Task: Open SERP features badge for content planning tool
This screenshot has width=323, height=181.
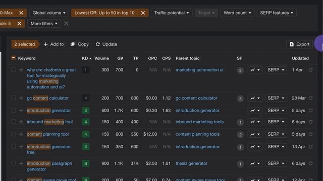Action: (x=240, y=135)
